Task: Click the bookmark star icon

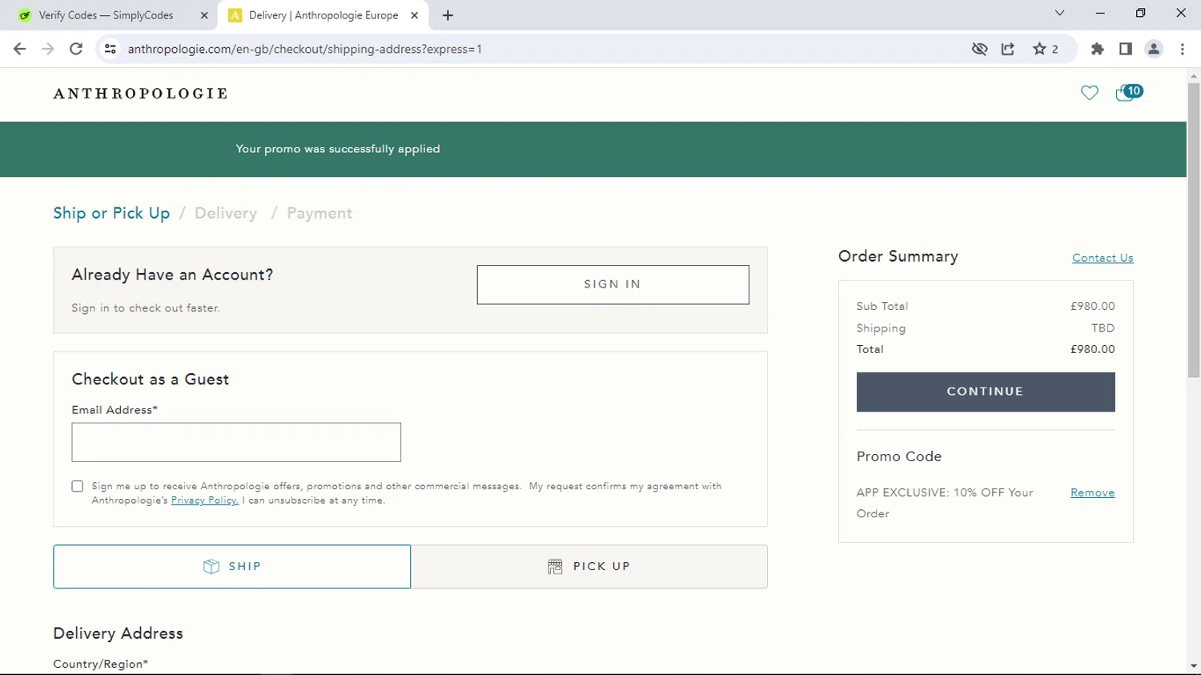Action: point(1039,49)
